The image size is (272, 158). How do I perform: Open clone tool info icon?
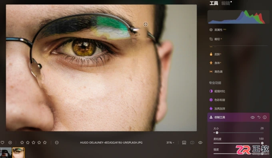tap(265, 117)
